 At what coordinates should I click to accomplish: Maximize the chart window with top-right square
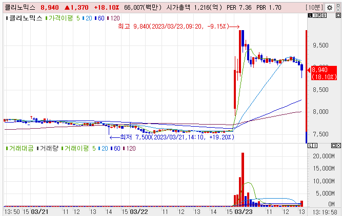(x=338, y=6)
